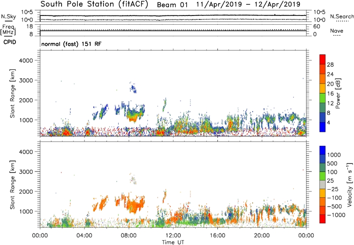Click the "N.Sky" legend label

tap(8, 16)
